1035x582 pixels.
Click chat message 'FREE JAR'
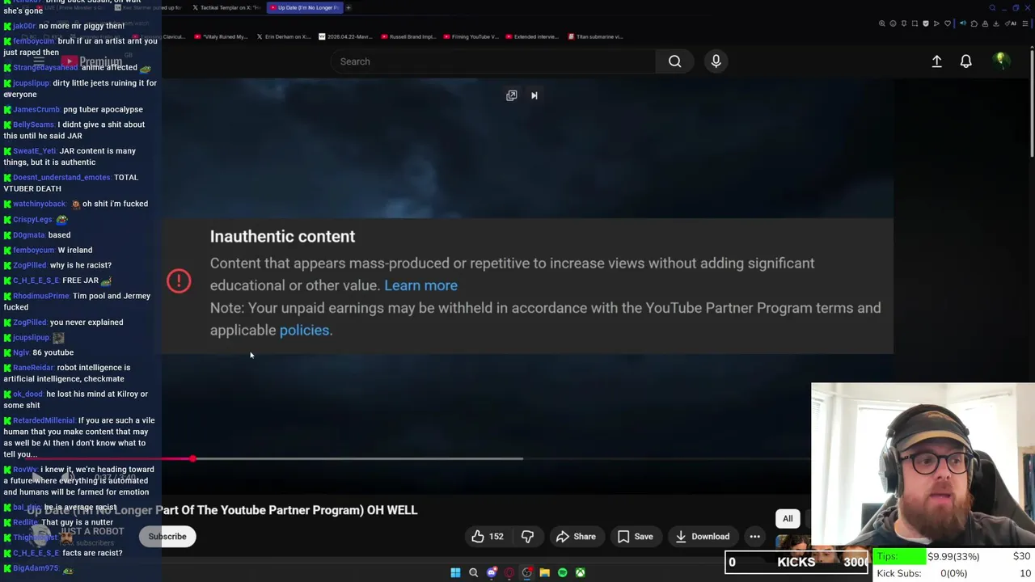[80, 280]
